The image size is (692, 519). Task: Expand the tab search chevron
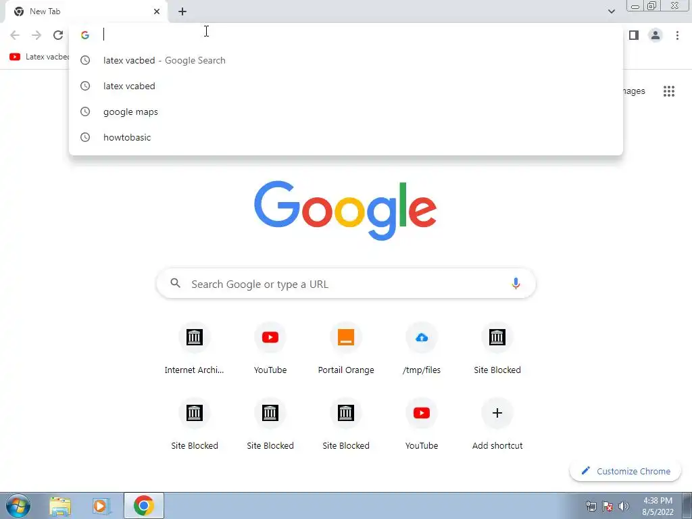611,11
